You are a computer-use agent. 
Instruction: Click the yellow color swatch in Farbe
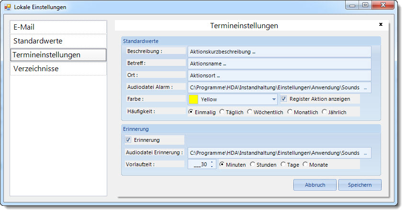click(193, 99)
